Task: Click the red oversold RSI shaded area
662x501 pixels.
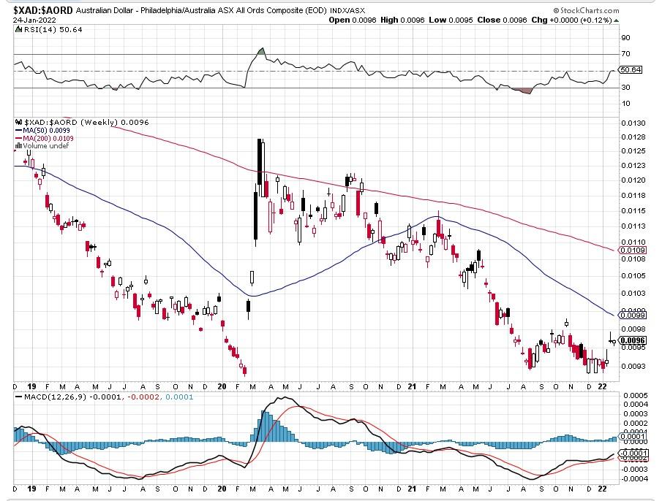Action: pos(523,91)
